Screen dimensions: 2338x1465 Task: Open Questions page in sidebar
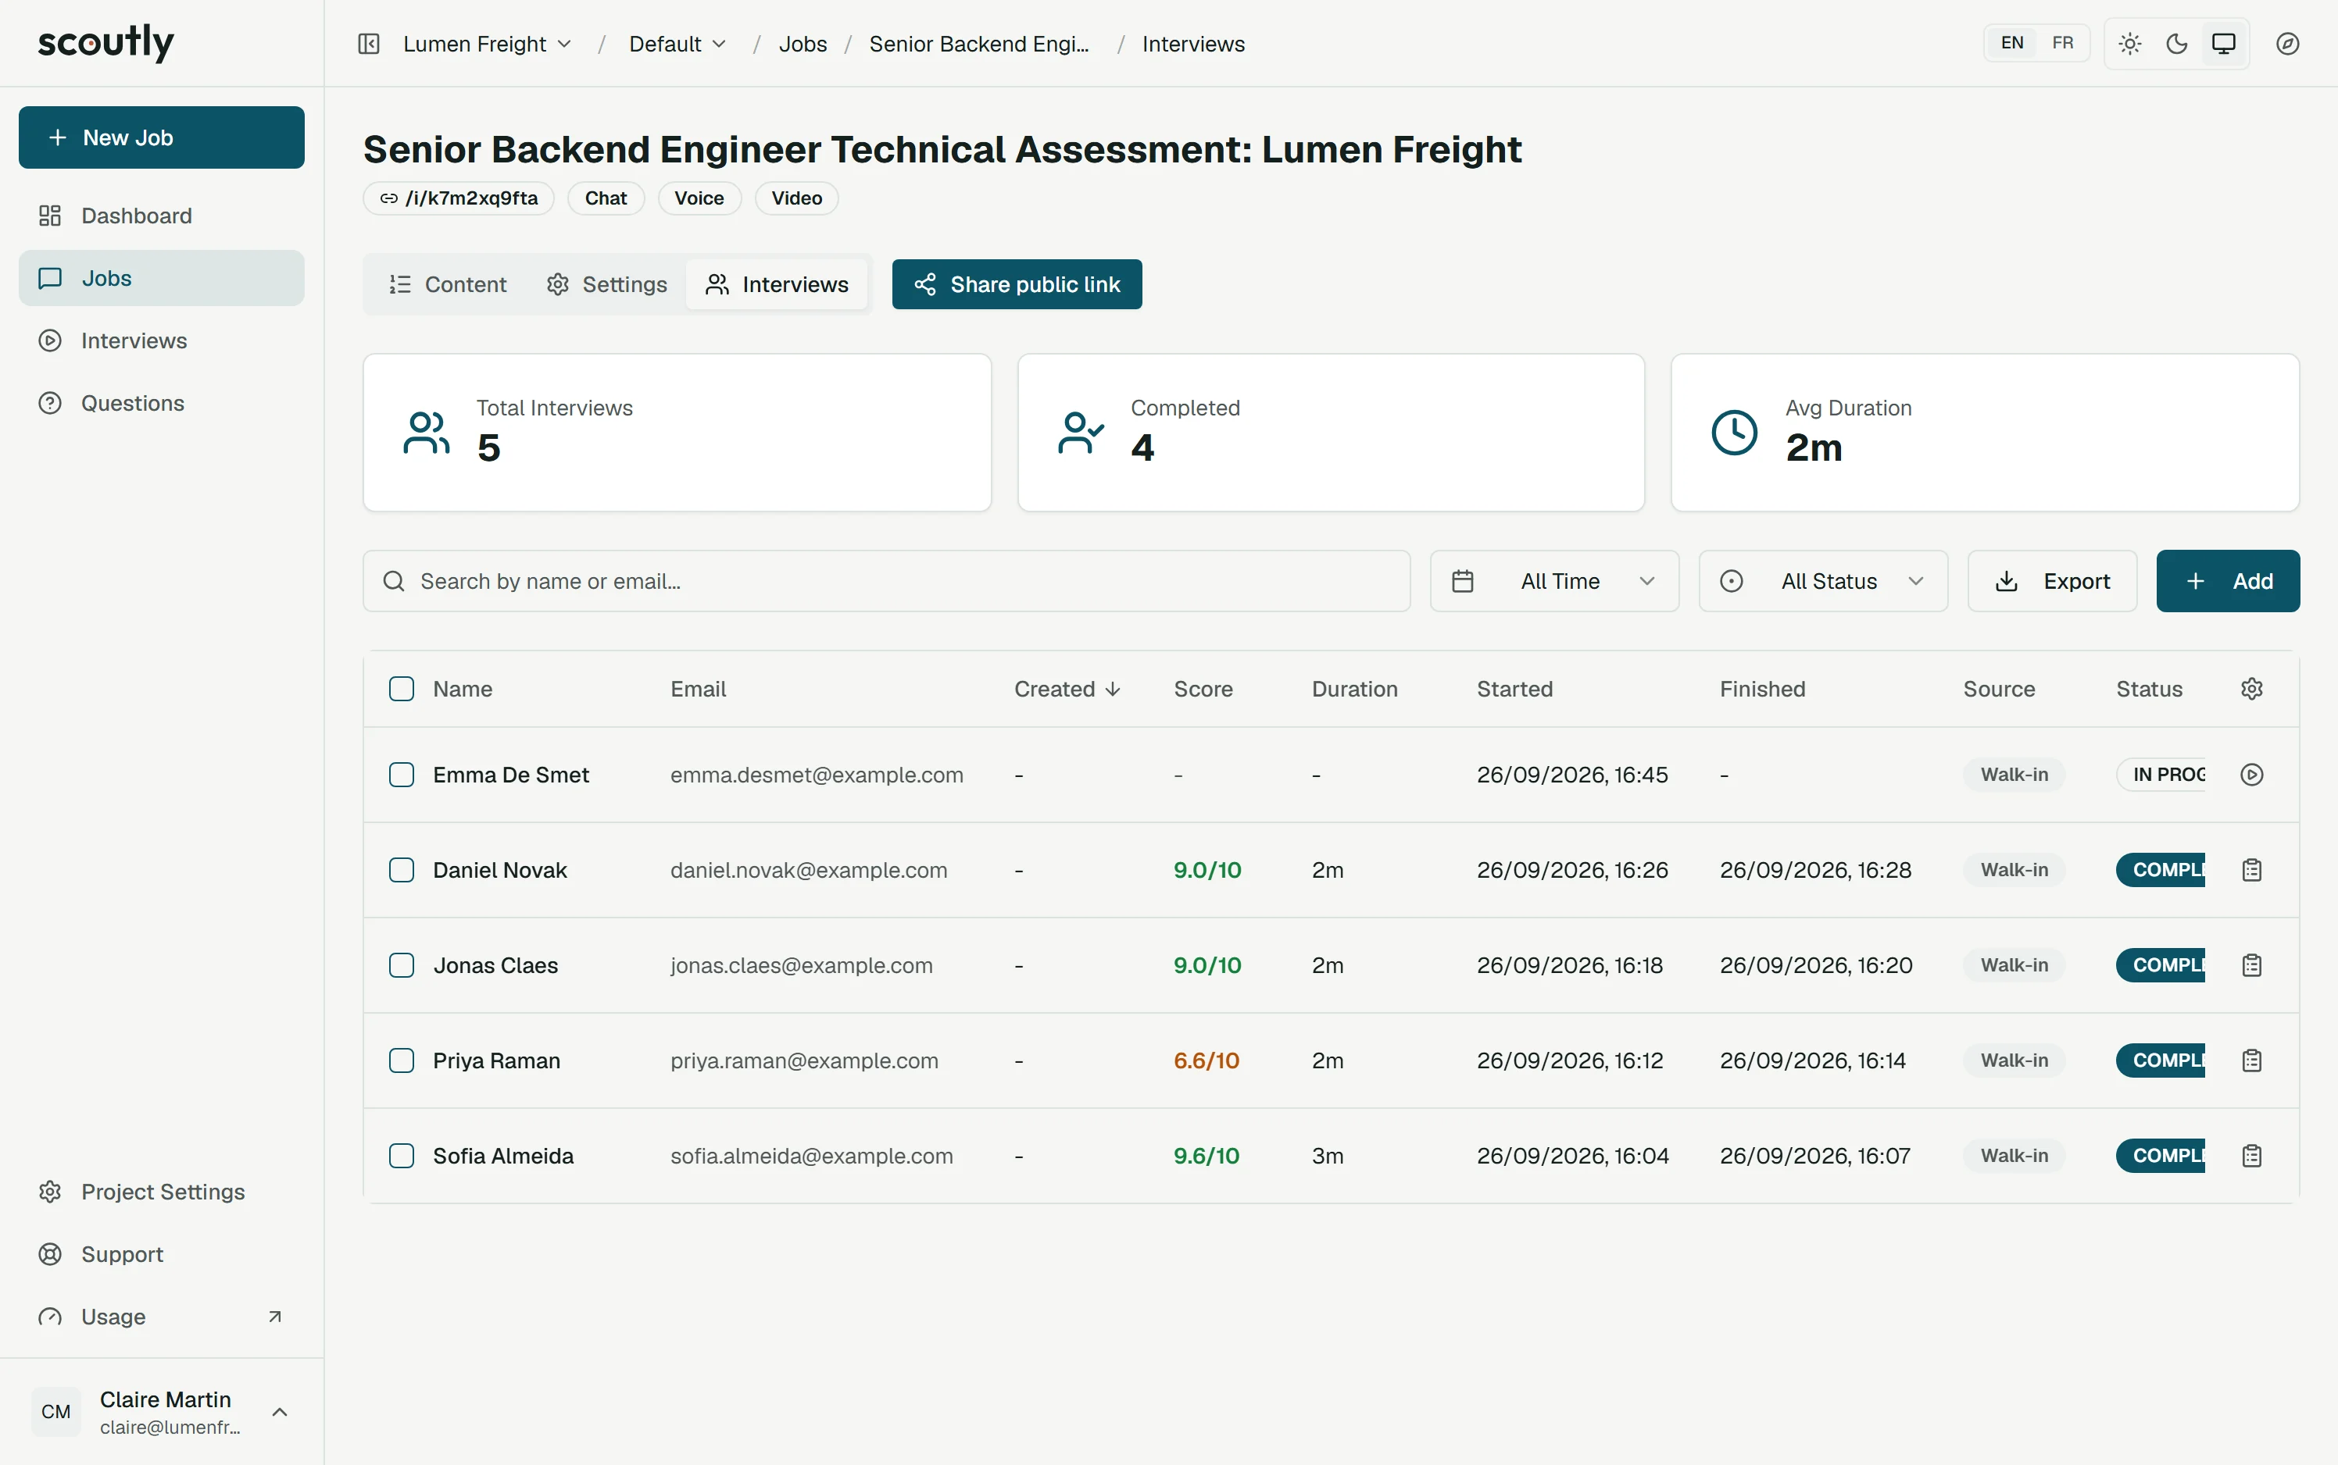tap(161, 403)
